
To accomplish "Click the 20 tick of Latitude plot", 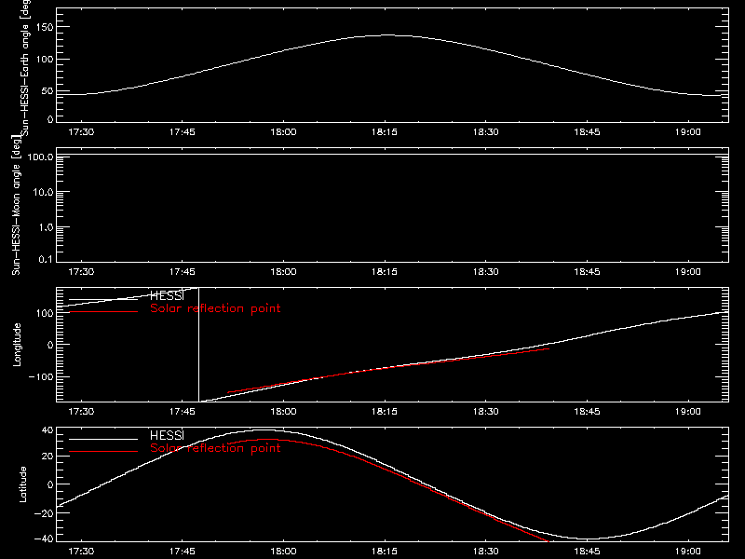I will coord(47,457).
